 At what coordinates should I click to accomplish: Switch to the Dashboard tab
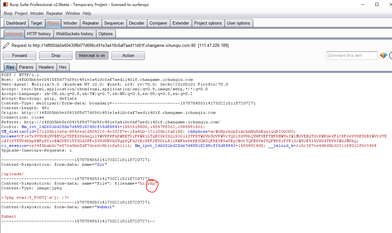point(16,23)
